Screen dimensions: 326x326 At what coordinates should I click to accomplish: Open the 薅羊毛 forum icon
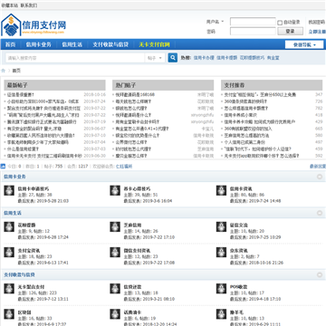point(221,314)
